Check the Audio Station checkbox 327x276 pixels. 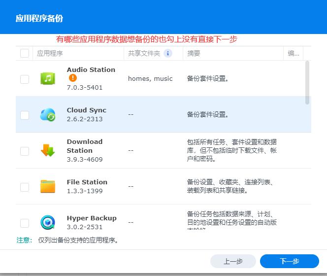25,79
